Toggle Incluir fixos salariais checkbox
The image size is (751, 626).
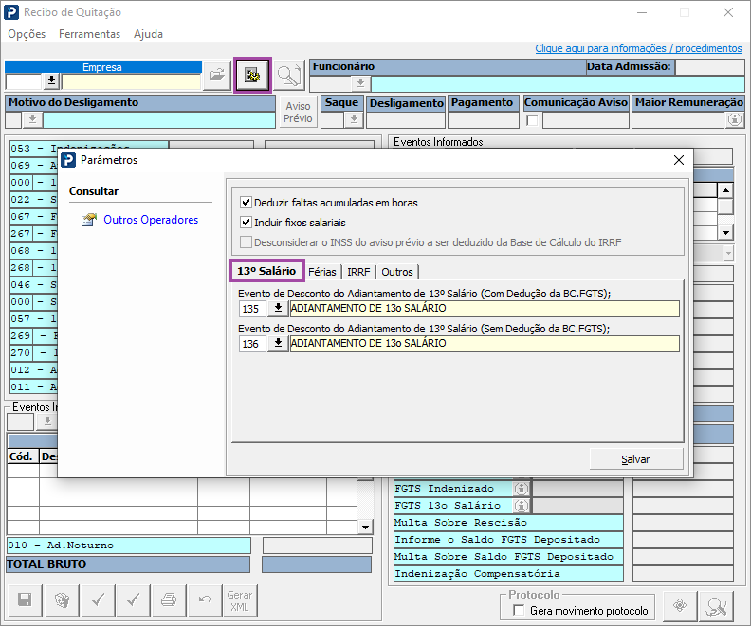pos(246,223)
